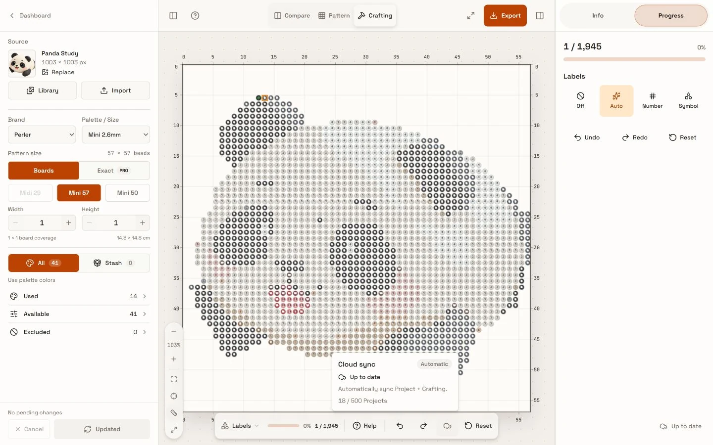Click the redo arrow in bottom toolbar
Viewport: 713px width, 445px height.
(x=423, y=426)
